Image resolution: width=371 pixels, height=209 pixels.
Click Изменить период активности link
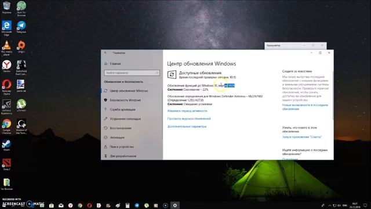click(187, 111)
